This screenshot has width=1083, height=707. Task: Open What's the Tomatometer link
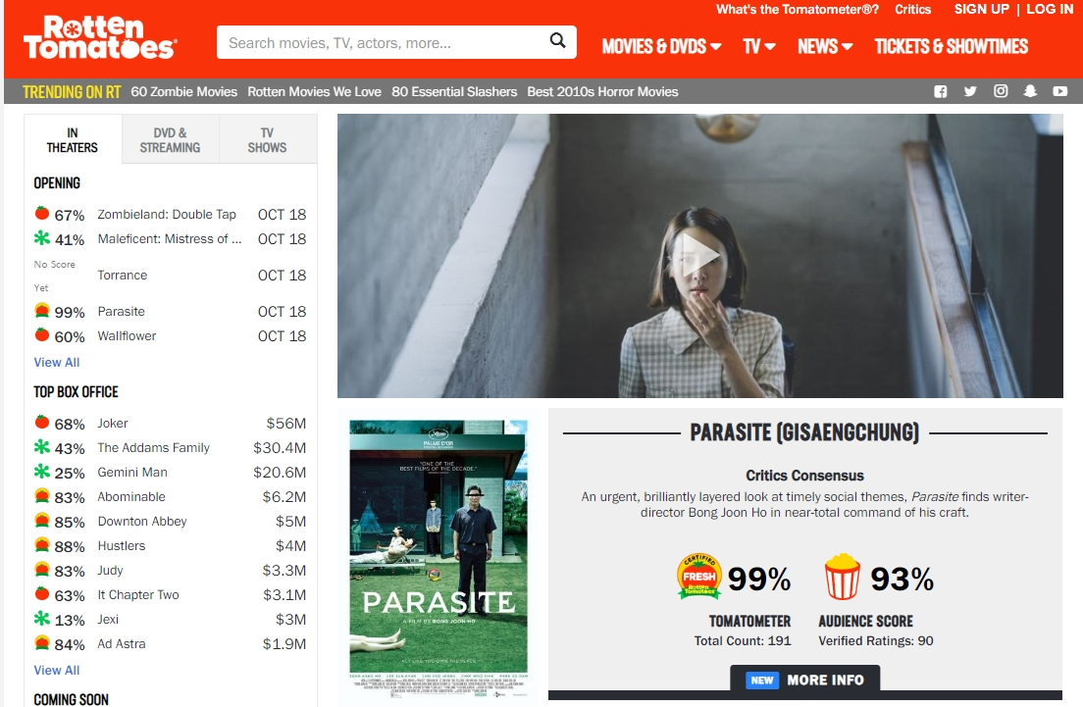coord(798,9)
